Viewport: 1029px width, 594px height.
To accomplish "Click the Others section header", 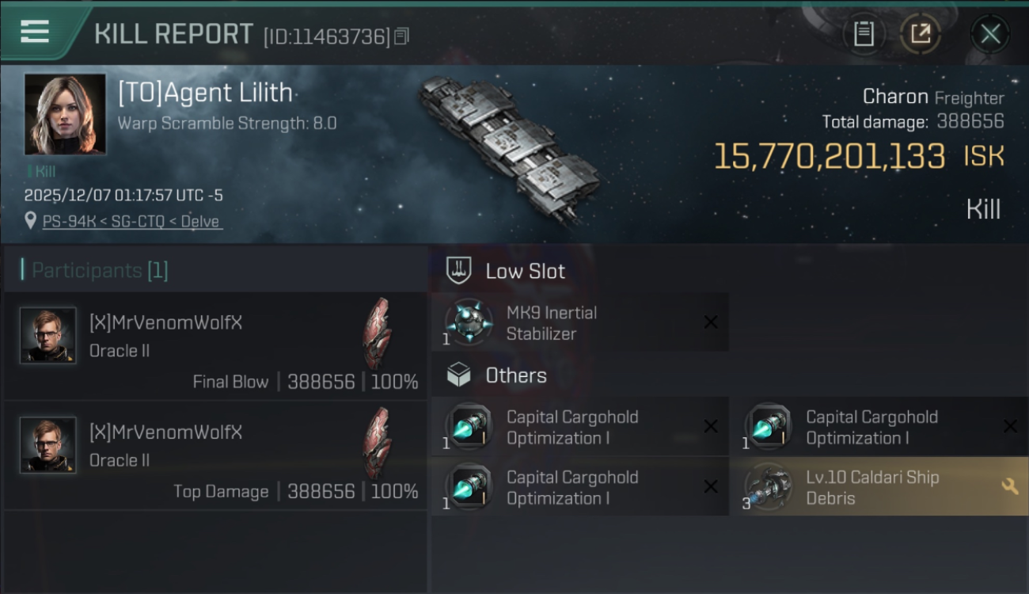I will (515, 375).
